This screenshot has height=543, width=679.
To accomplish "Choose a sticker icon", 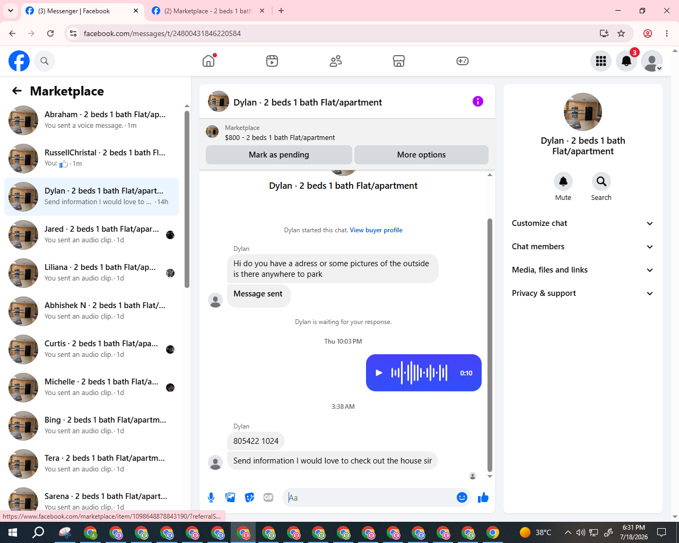I will coord(249,497).
